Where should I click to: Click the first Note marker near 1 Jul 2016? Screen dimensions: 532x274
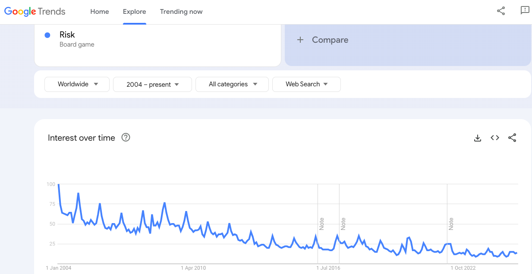coord(321,224)
